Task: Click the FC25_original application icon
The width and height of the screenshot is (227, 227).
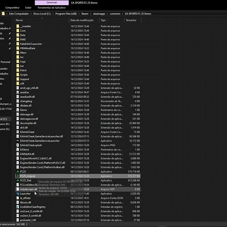Action: click(x=17, y=176)
